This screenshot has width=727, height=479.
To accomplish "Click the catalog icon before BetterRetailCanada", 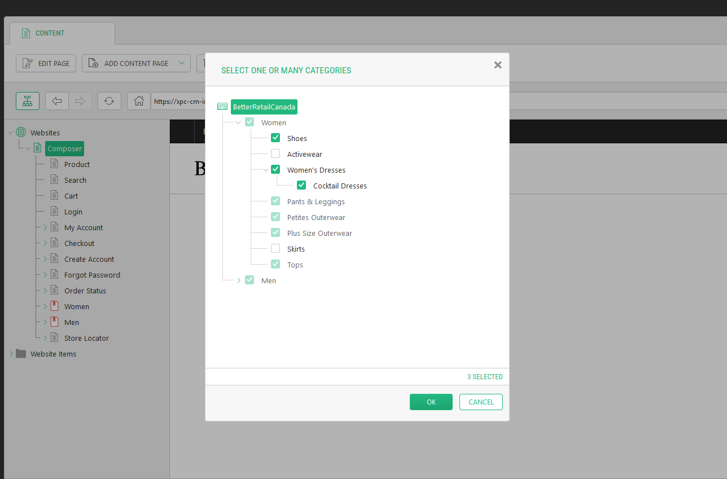I will click(x=222, y=106).
